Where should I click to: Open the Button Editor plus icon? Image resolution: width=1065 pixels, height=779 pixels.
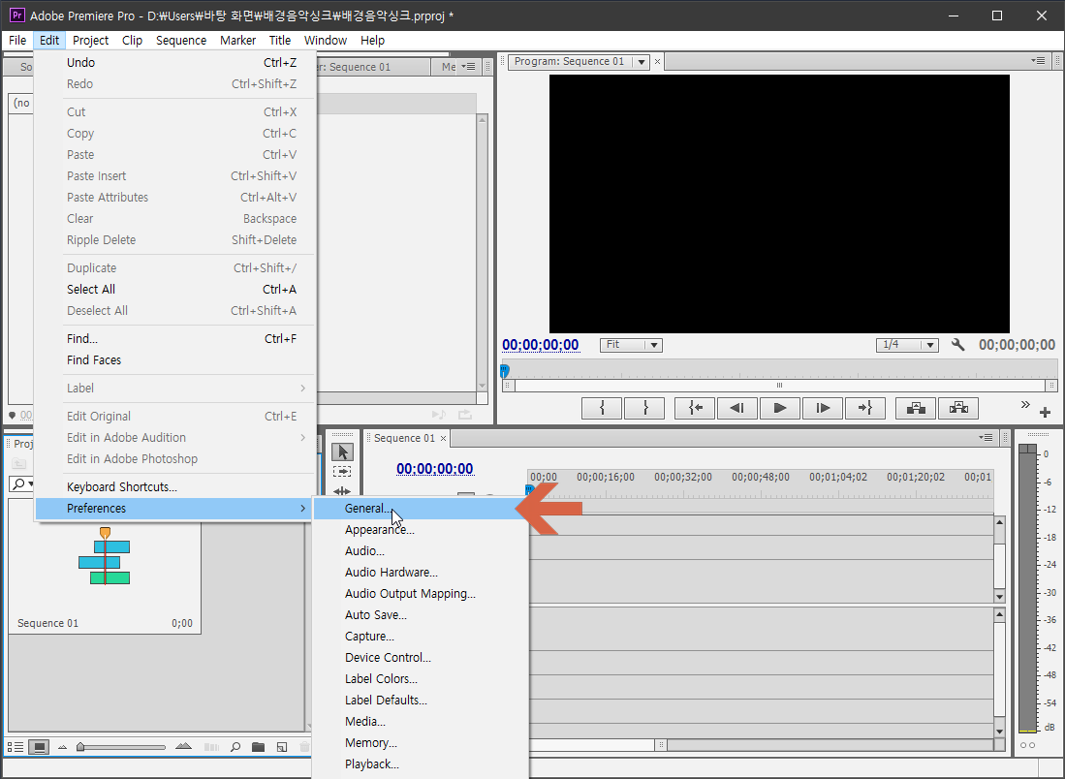pos(1046,412)
